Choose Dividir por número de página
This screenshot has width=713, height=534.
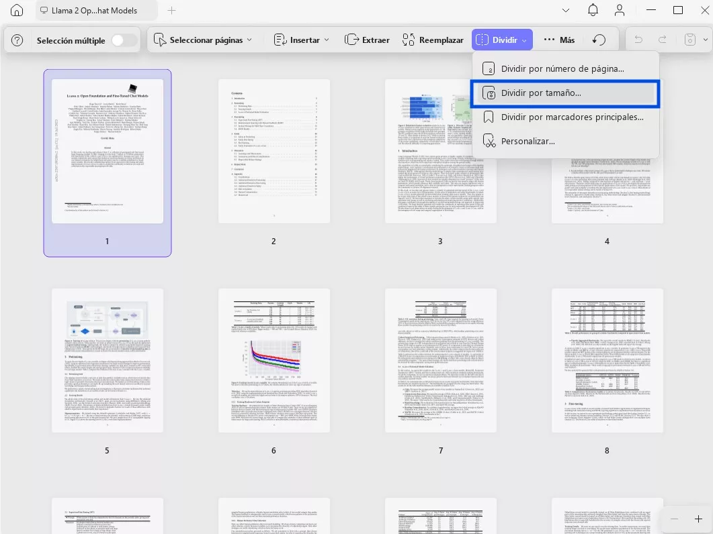(x=565, y=68)
